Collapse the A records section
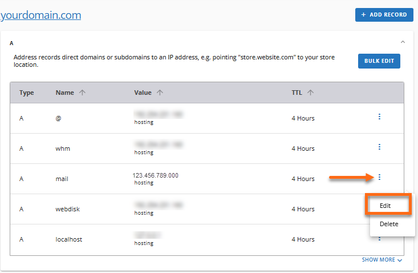Image resolution: width=418 pixels, height=273 pixels. click(x=403, y=42)
